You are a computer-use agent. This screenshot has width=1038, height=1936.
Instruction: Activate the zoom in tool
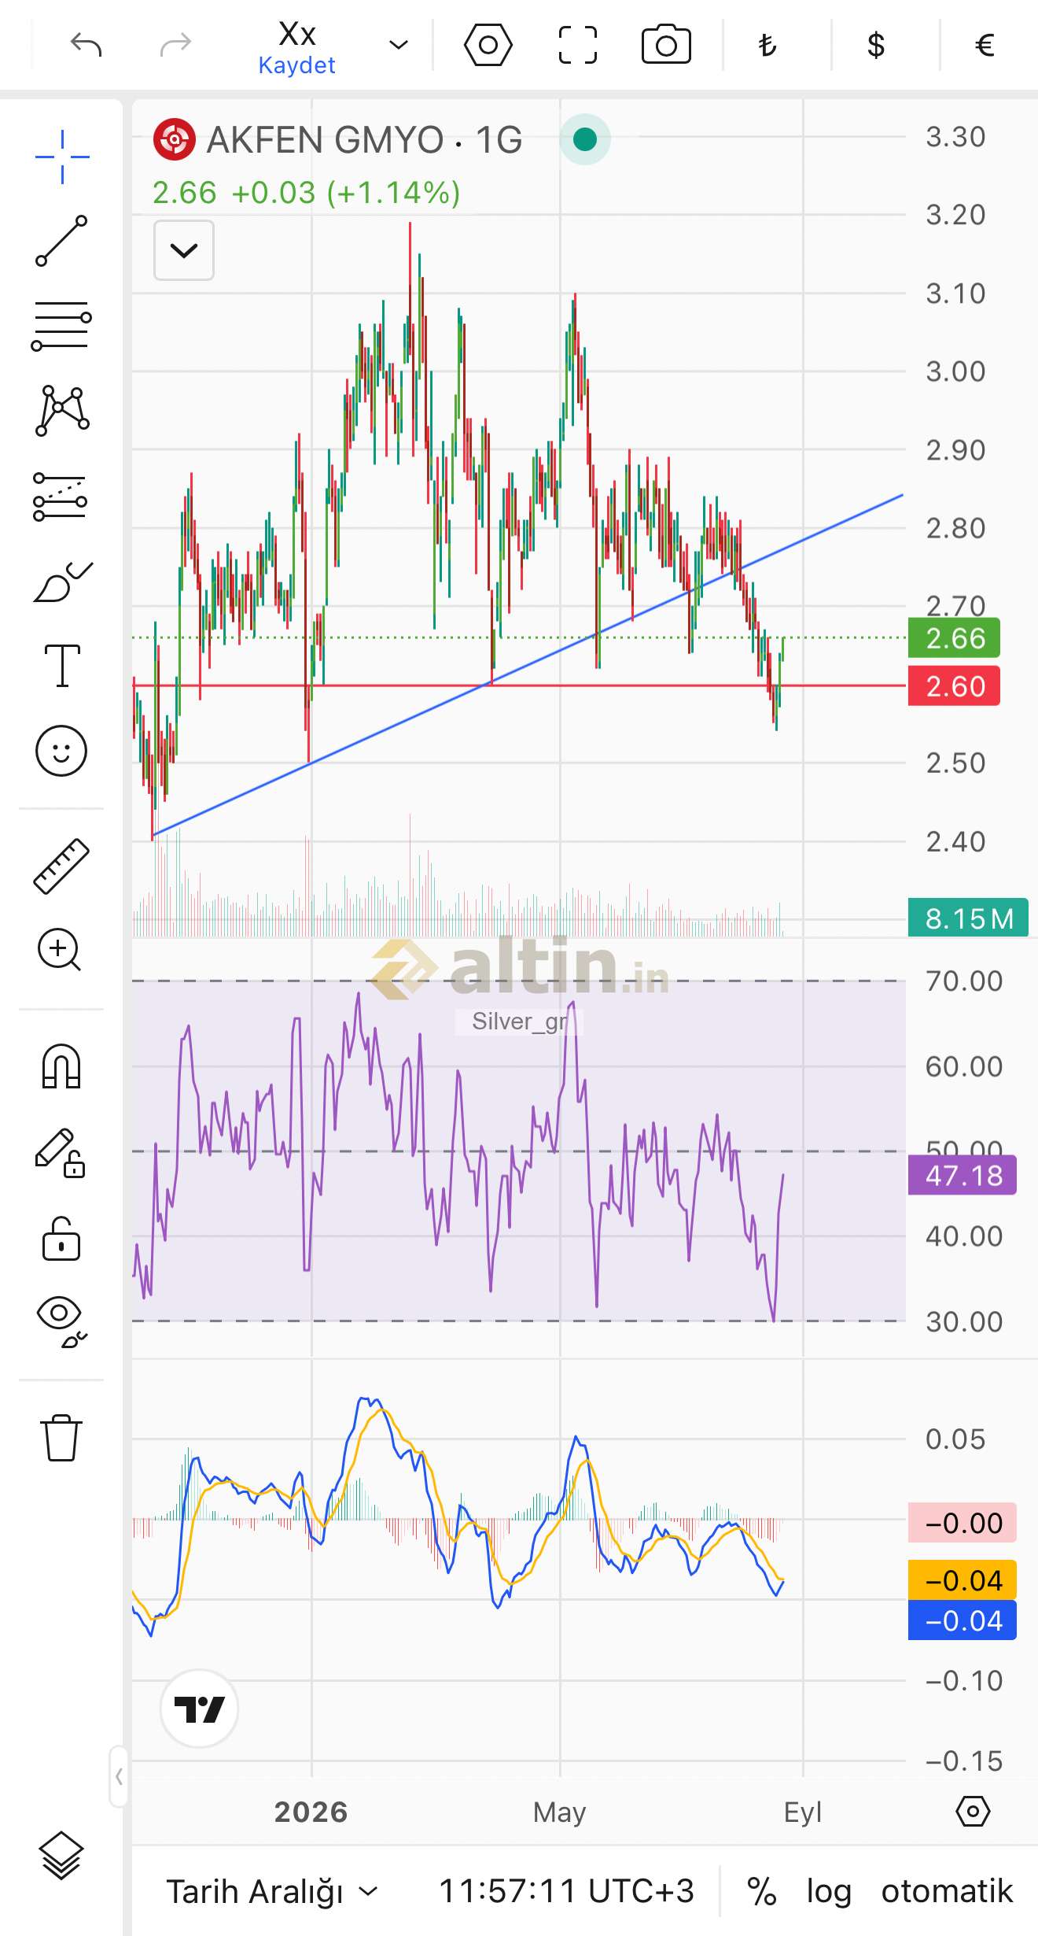[x=60, y=950]
